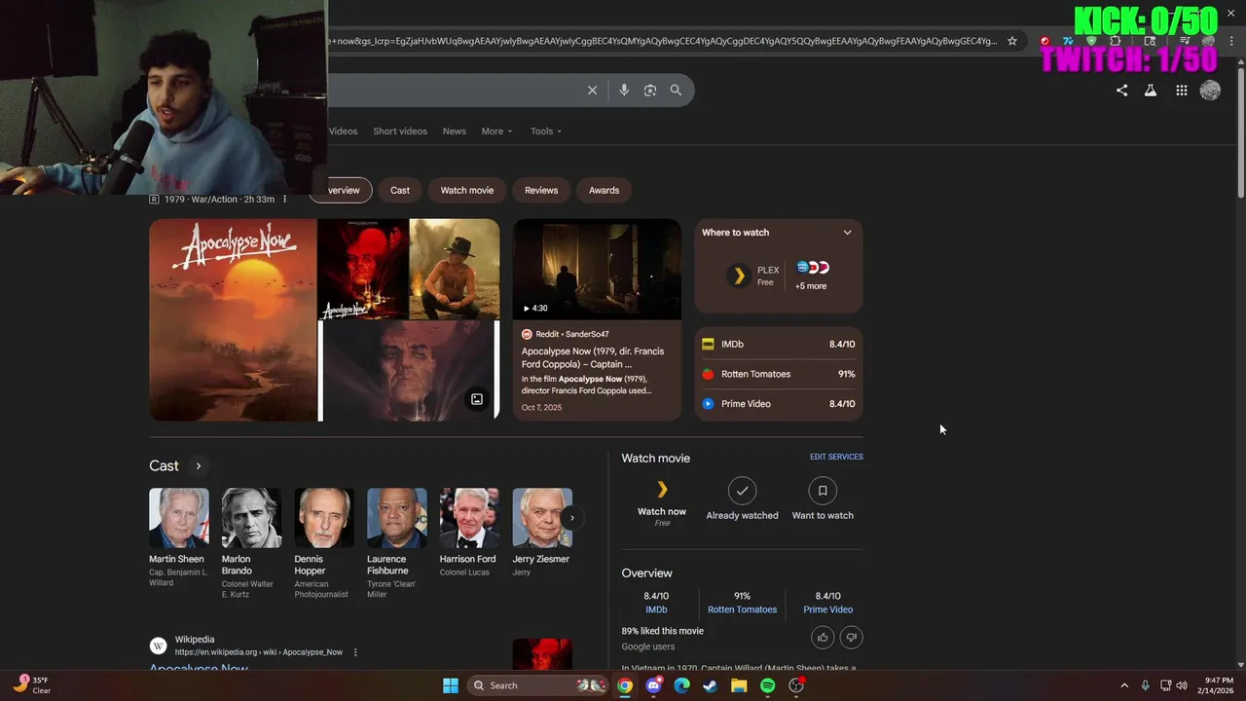Click the Chrome taskbar icon

pyautogui.click(x=625, y=685)
